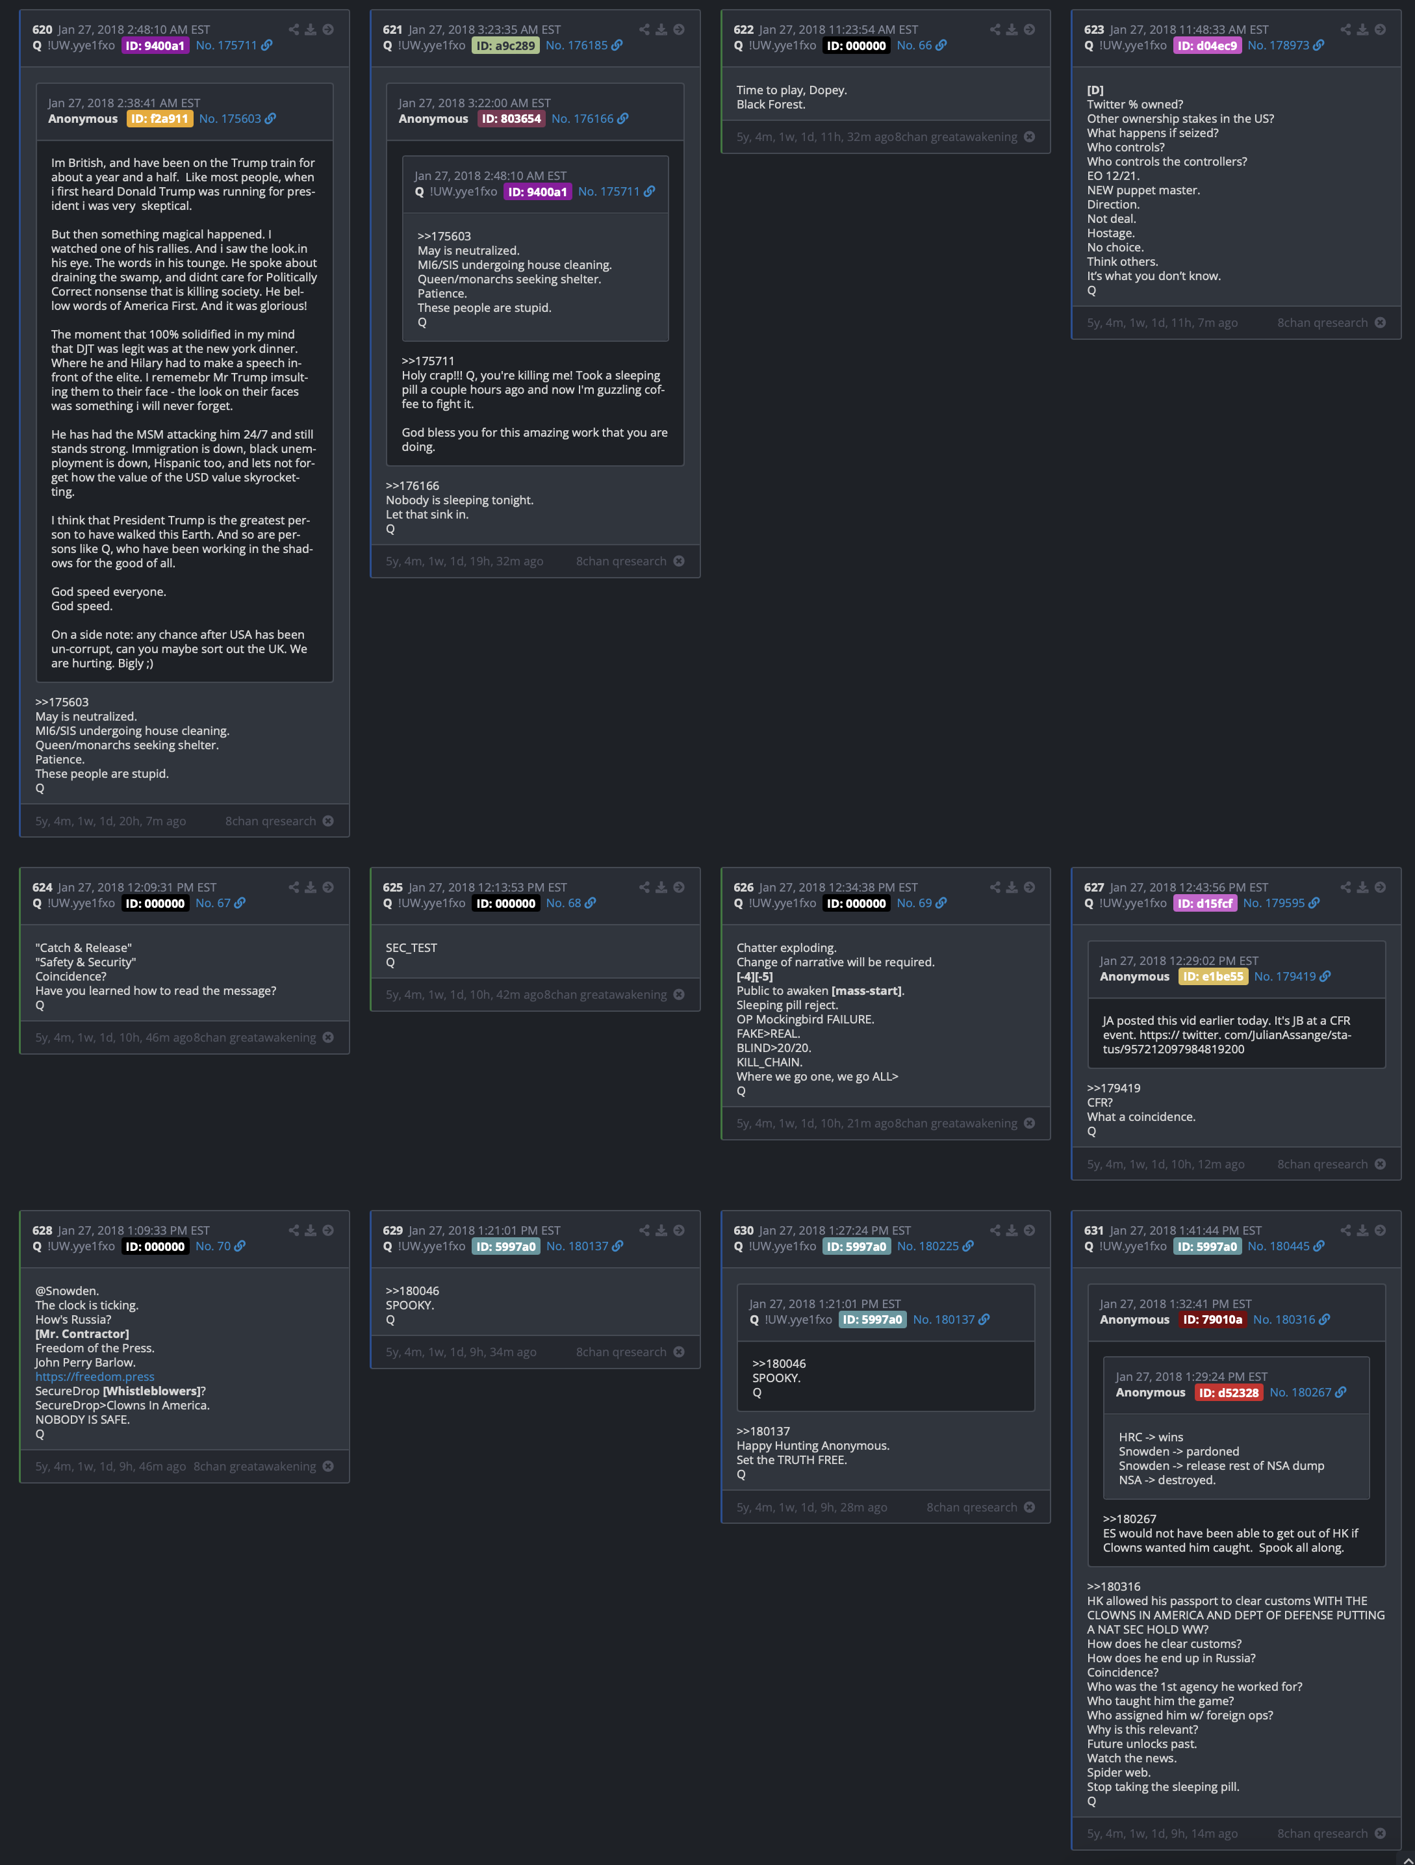The height and width of the screenshot is (1865, 1415).
Task: Download post 623
Action: tap(1363, 29)
